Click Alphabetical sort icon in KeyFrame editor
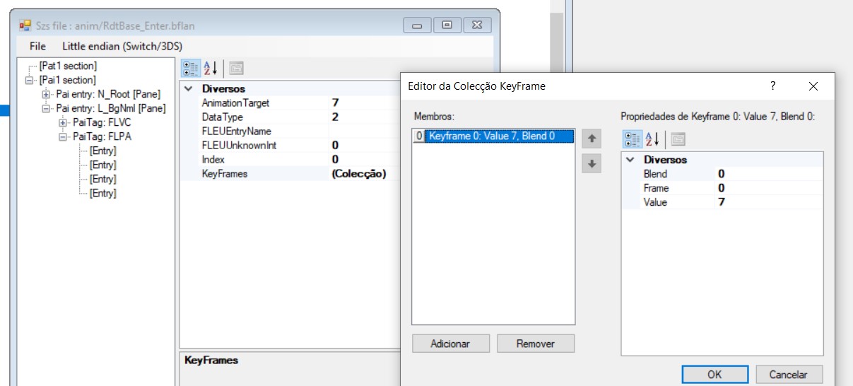Image resolution: width=853 pixels, height=386 pixels. point(651,139)
